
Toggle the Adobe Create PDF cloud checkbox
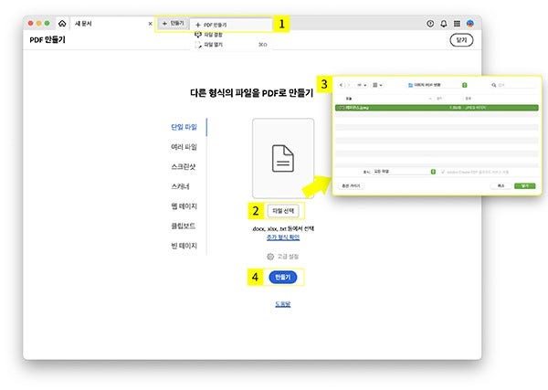point(443,172)
